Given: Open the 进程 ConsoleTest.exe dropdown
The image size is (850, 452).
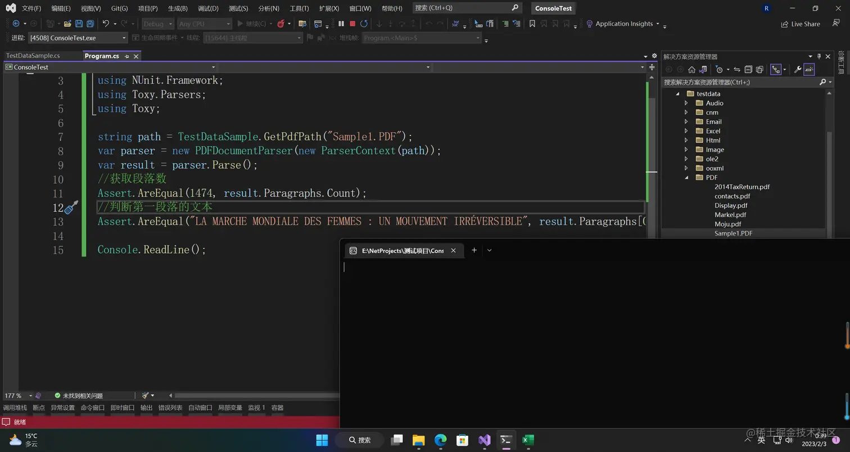Looking at the screenshot, I should click(x=78, y=38).
